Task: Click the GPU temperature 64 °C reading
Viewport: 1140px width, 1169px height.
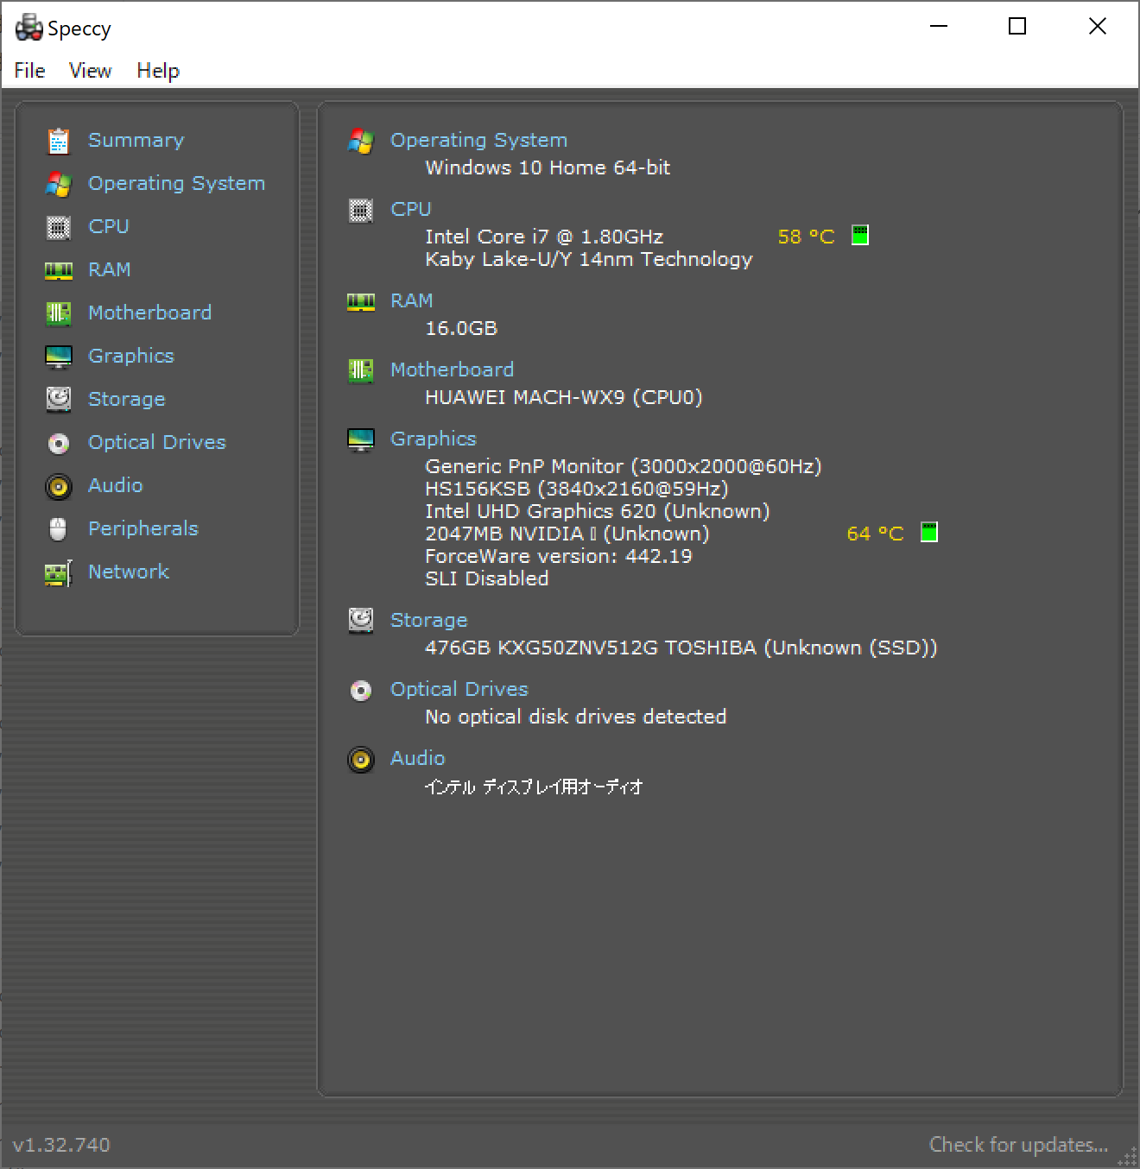Action: pos(876,534)
